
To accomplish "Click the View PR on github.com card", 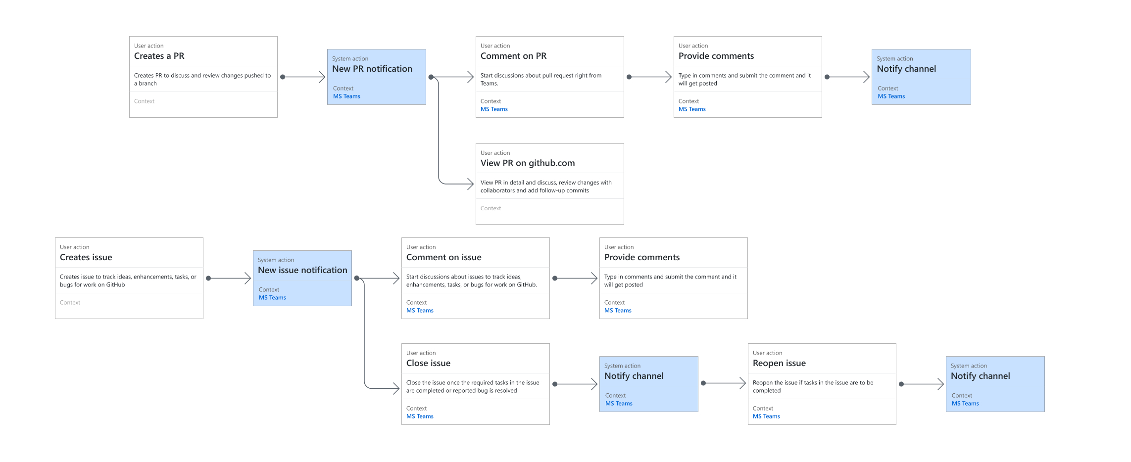I will [x=549, y=183].
